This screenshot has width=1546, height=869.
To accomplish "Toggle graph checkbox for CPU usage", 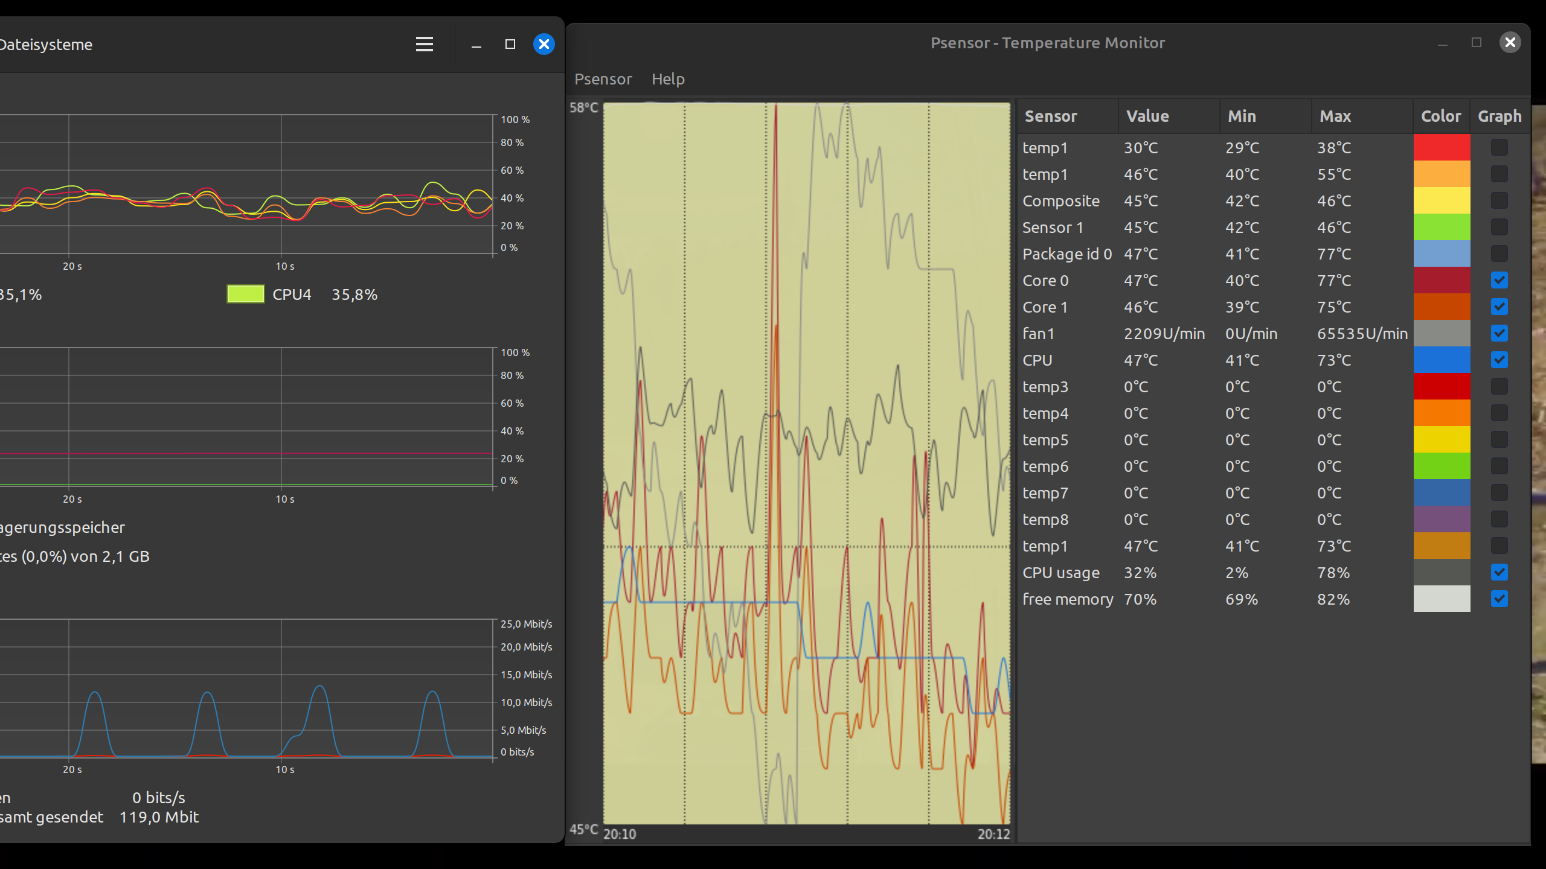I will 1499,572.
